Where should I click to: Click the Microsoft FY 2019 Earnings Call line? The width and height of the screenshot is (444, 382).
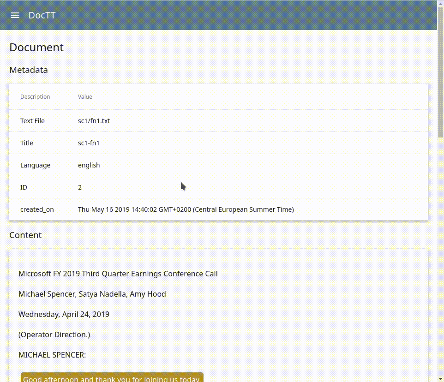pyautogui.click(x=118, y=274)
